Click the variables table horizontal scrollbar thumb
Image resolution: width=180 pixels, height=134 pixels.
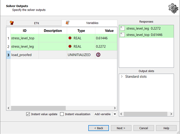(39, 108)
